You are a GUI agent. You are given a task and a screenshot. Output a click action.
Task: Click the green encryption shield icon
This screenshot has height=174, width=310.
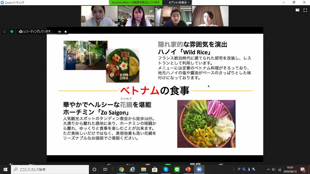tap(12, 31)
